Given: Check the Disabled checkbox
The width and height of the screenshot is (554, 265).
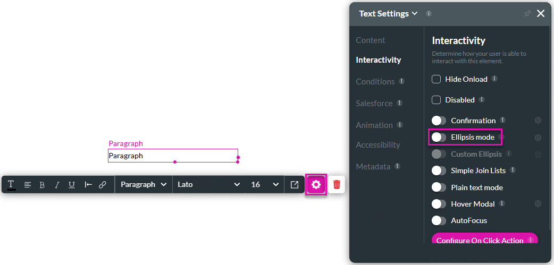Looking at the screenshot, I should click(436, 100).
